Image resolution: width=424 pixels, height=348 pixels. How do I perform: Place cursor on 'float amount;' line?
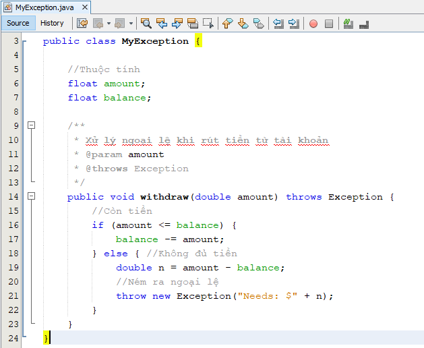point(107,84)
